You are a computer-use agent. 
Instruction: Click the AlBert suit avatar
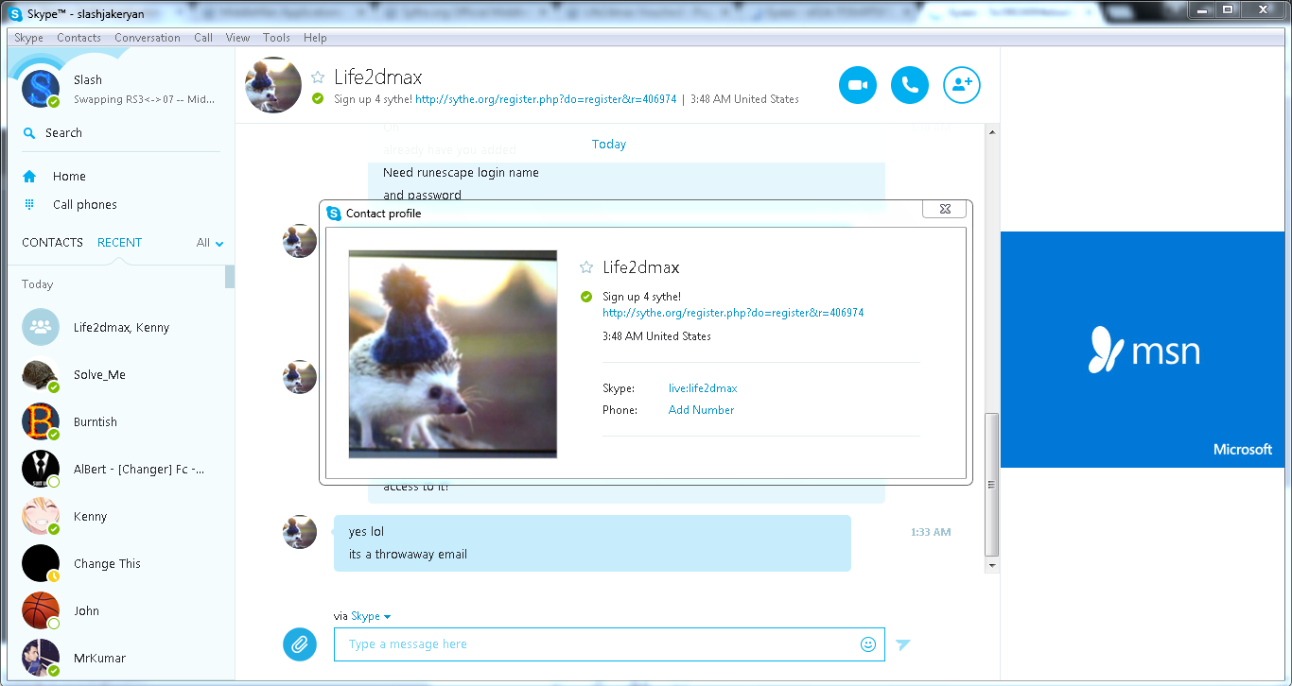click(x=41, y=470)
